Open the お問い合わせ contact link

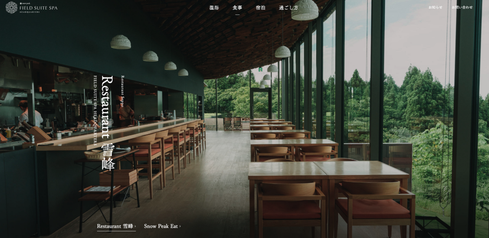(462, 7)
